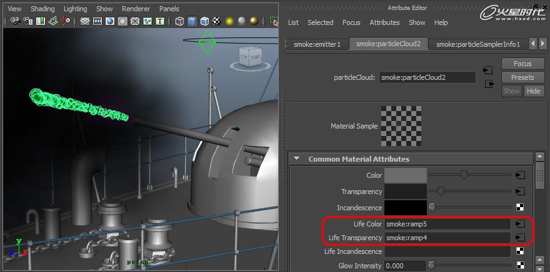Screen dimensions: 550x272
Task: Click the Safe Action icon
Action: click(x=147, y=21)
